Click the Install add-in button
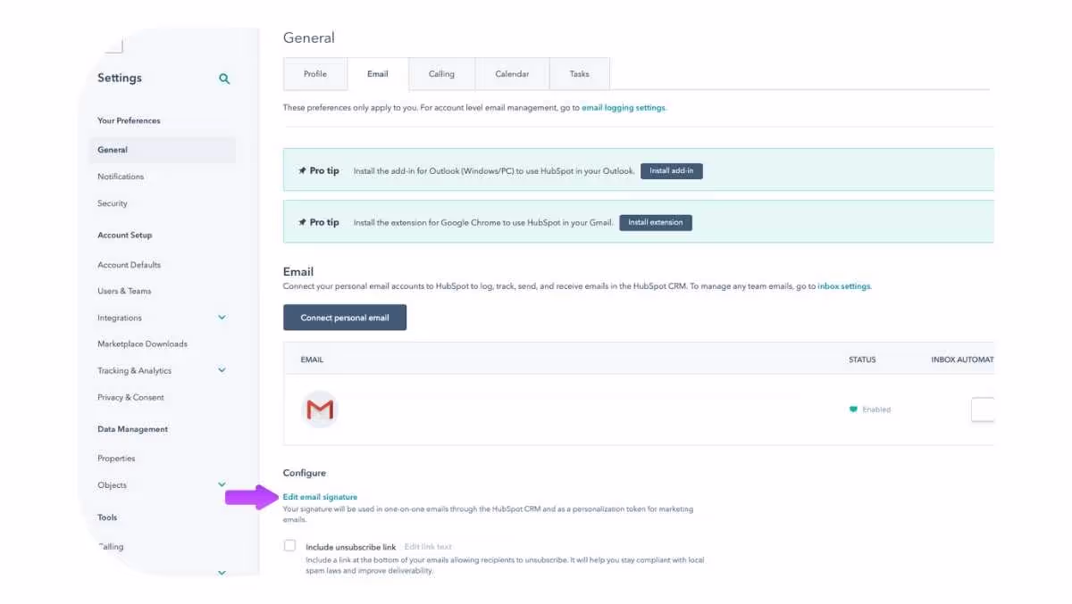Viewport: 1072px width, 604px height. pos(672,170)
